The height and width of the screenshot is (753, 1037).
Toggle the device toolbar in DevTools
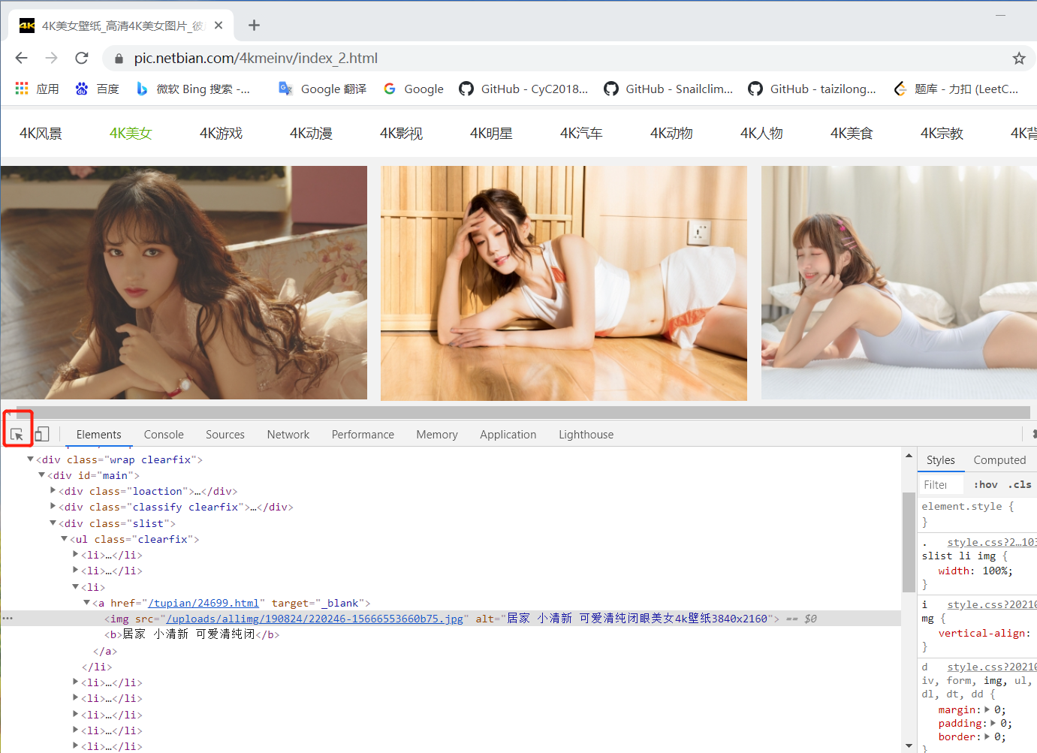point(41,433)
